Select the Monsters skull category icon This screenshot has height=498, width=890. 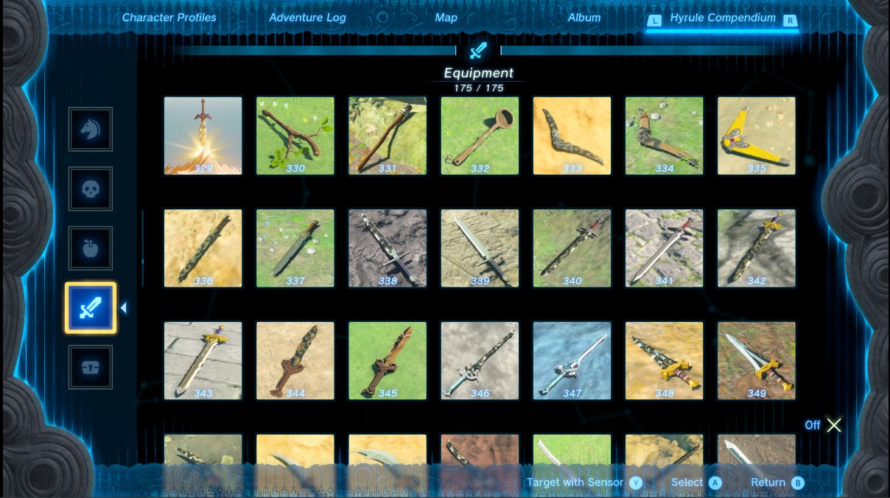click(x=91, y=189)
